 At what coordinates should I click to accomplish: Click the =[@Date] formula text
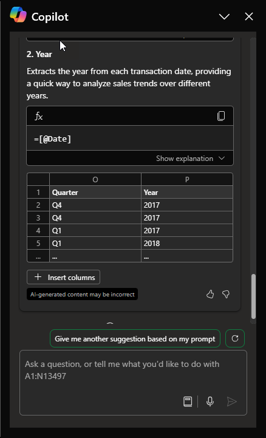click(52, 139)
